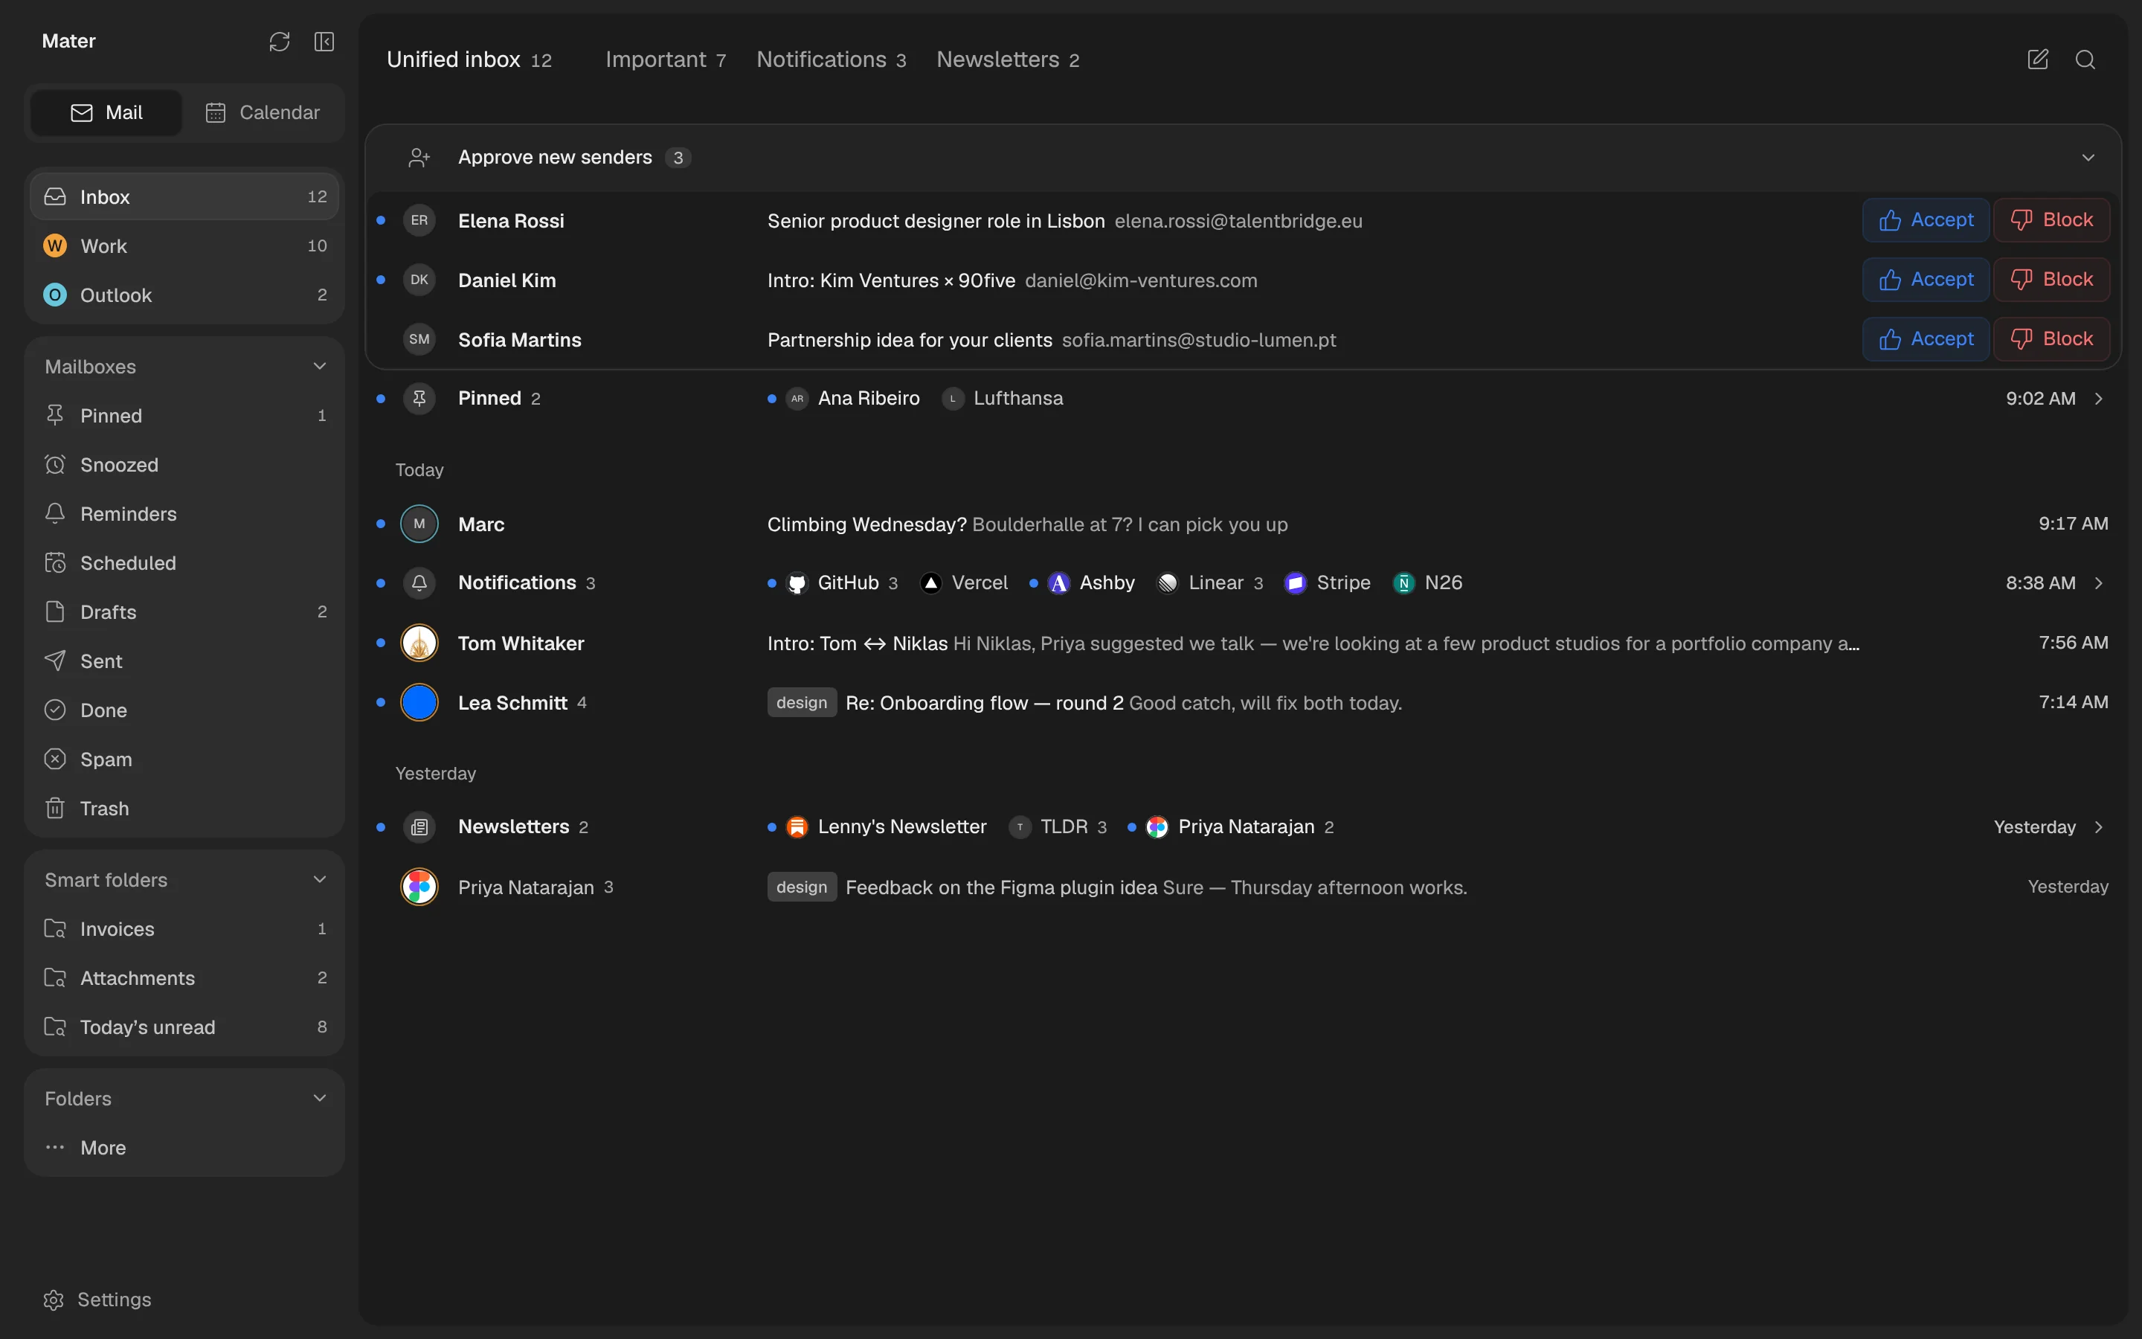Collapse the Approve new senders panel chevron
2142x1339 pixels.
pos(2088,158)
